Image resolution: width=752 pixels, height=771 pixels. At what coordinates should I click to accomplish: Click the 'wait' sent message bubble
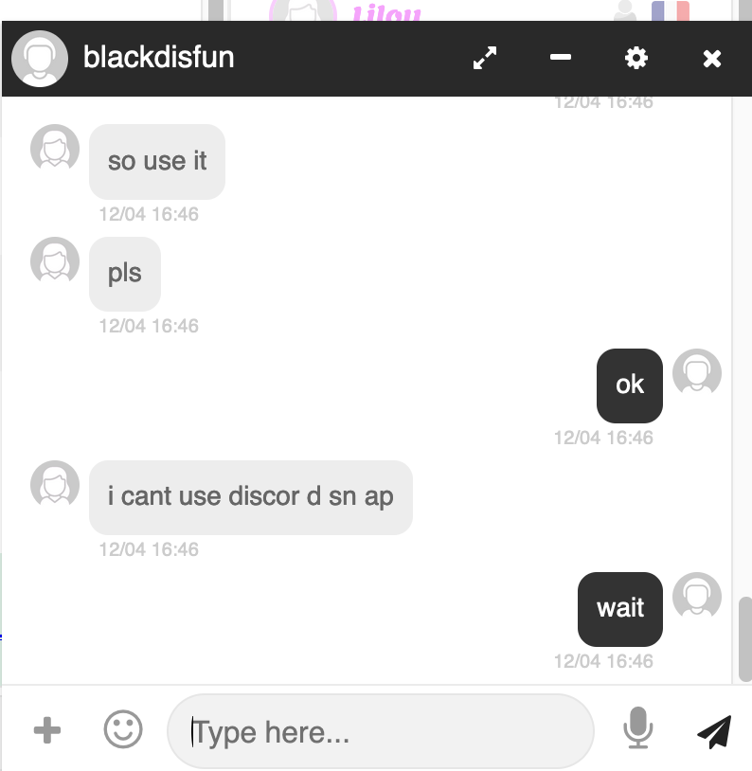point(620,609)
